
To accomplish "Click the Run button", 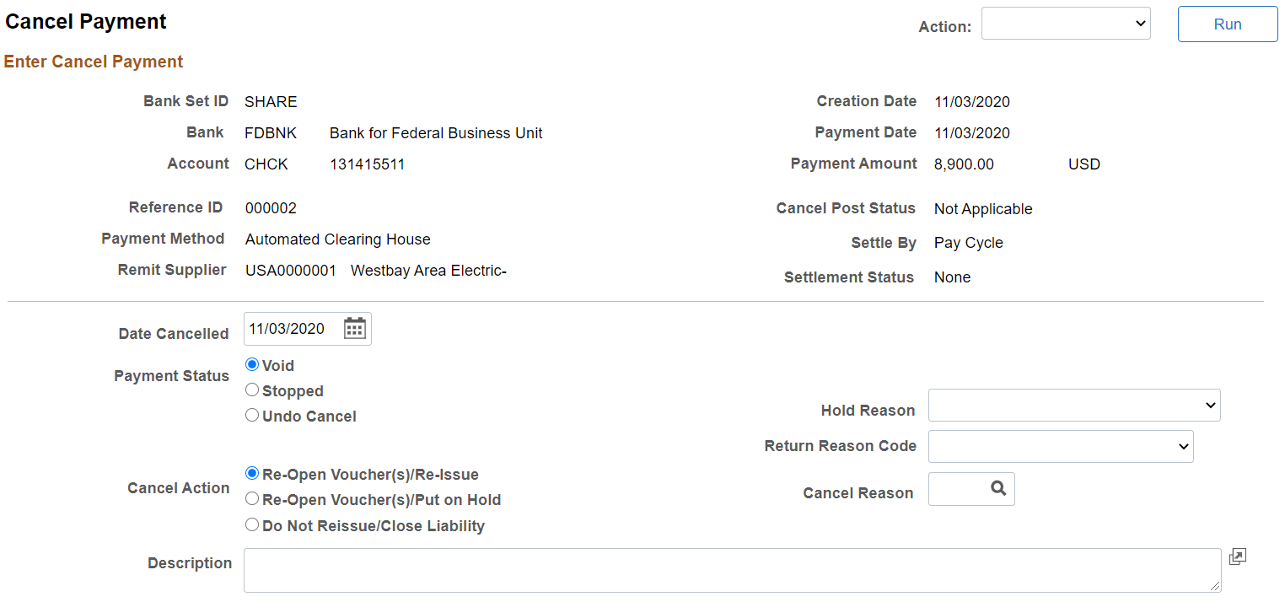I will 1228,24.
